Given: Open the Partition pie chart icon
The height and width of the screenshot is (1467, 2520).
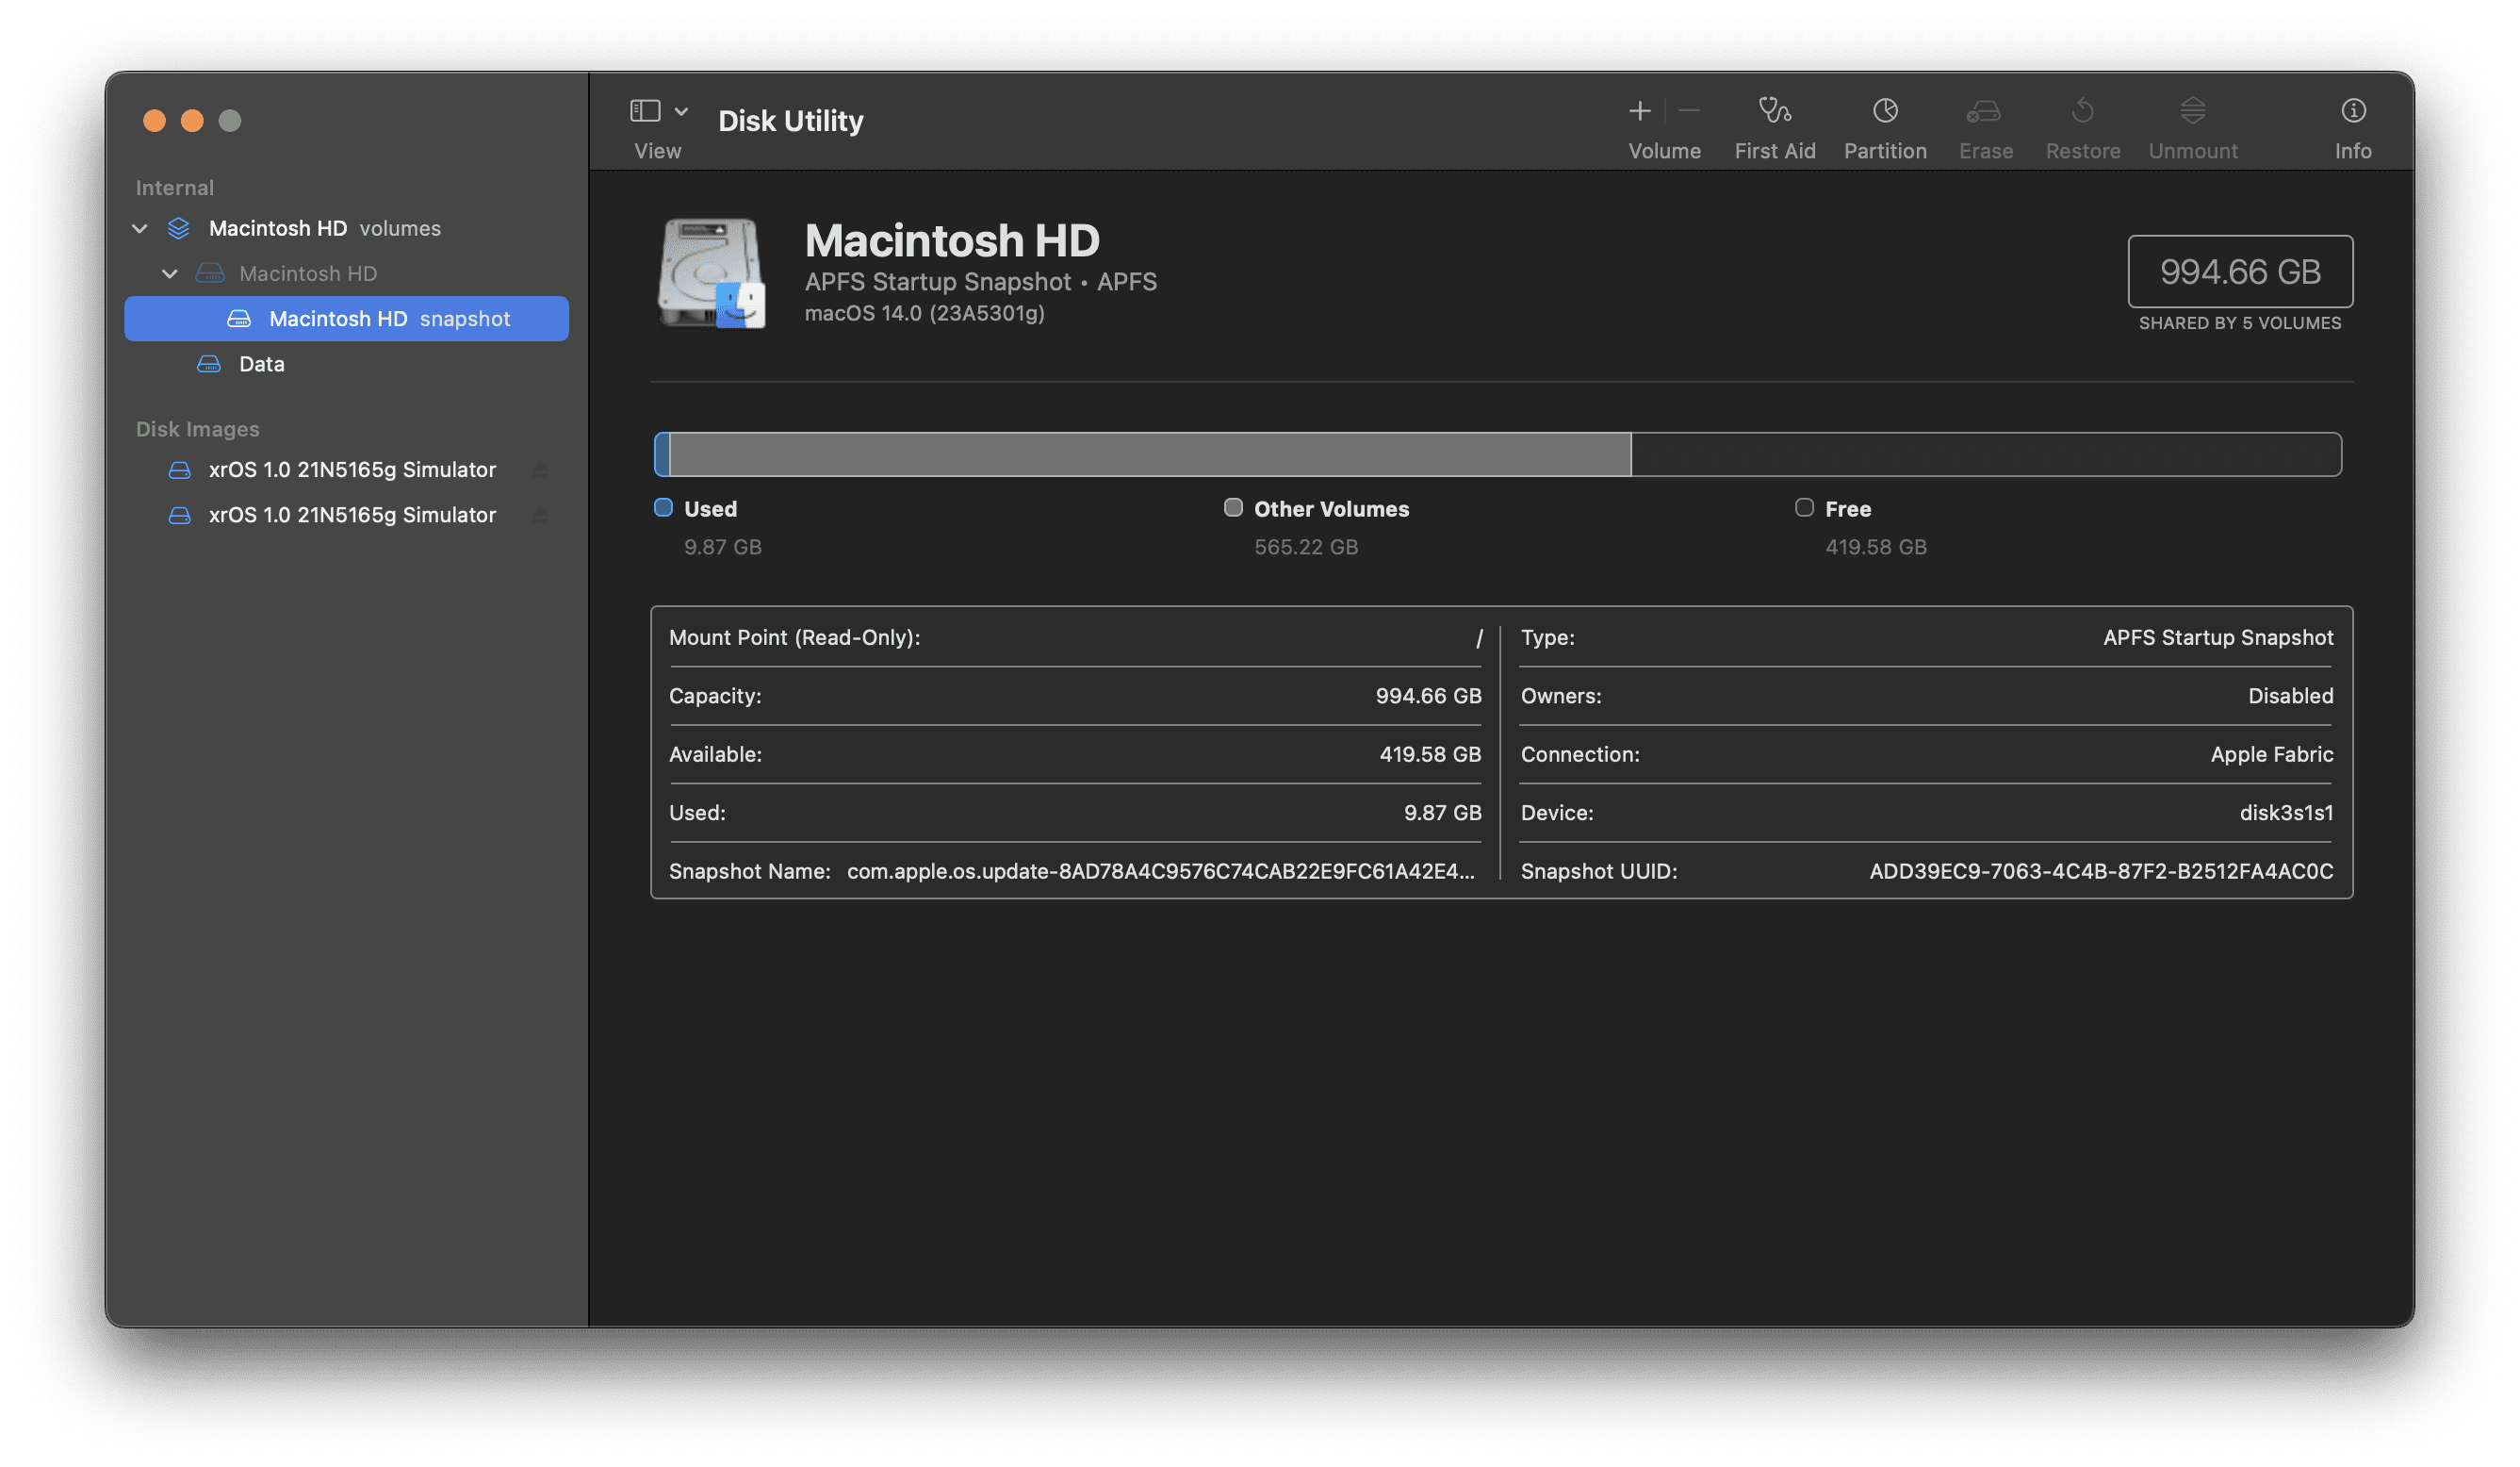Looking at the screenshot, I should [1885, 110].
